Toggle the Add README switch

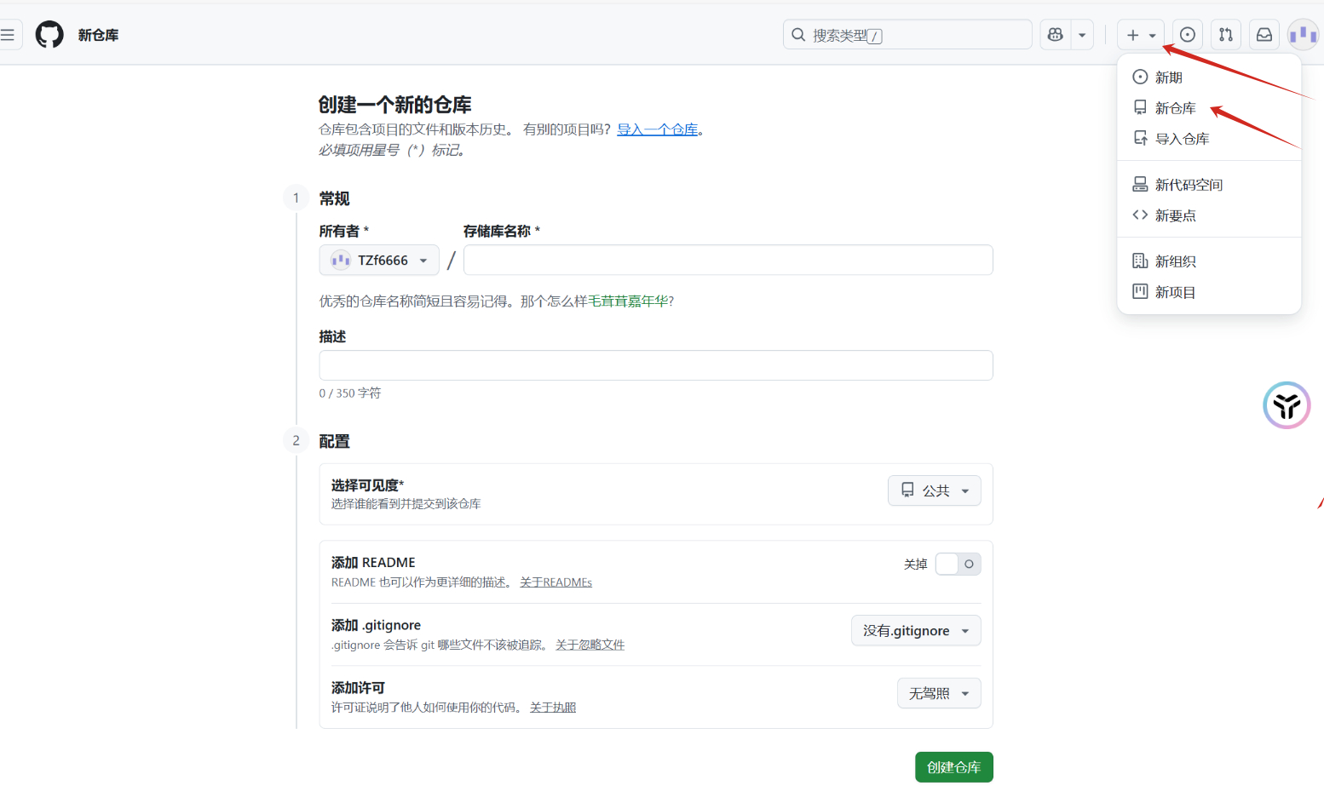(x=958, y=564)
